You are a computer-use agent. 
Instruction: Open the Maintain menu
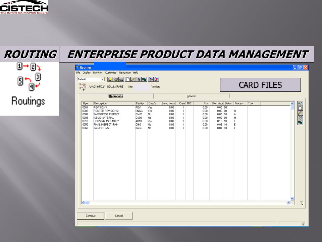coord(98,73)
